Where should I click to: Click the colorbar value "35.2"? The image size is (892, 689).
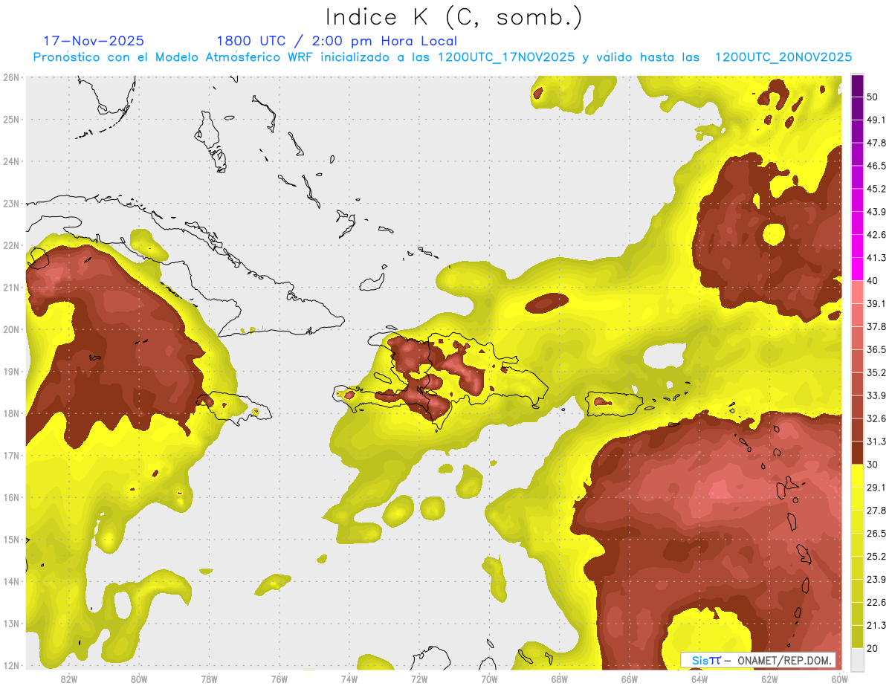(876, 372)
